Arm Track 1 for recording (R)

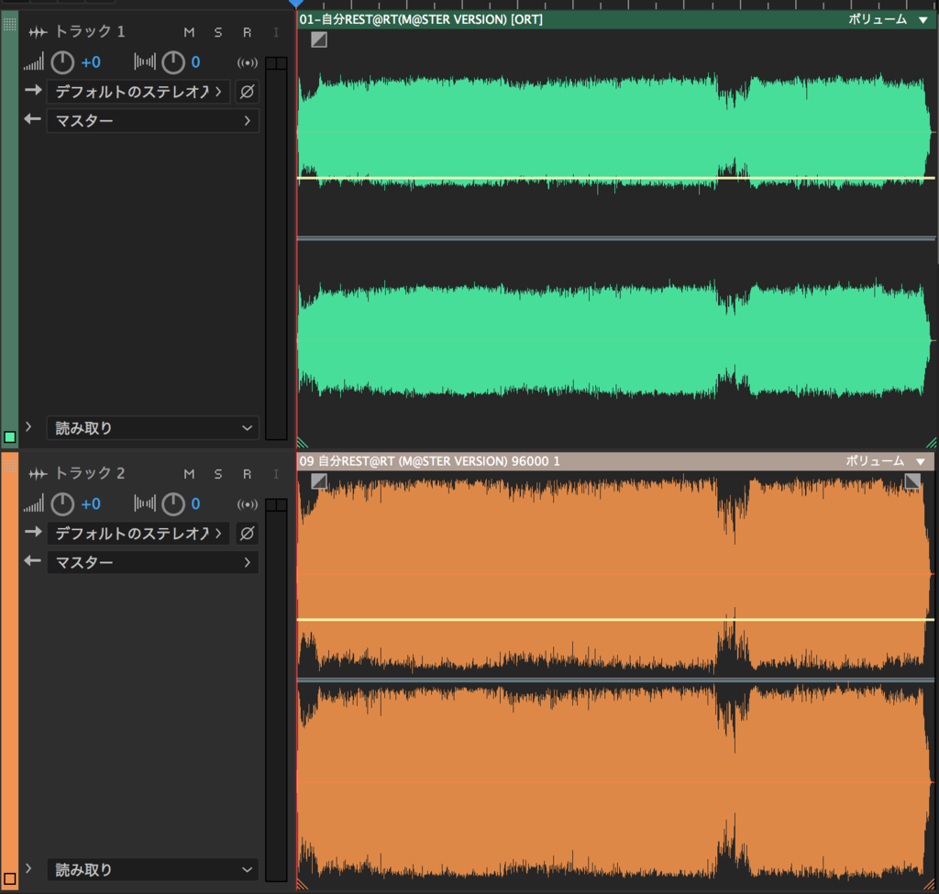click(x=248, y=32)
